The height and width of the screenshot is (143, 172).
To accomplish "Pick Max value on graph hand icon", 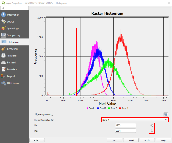I will pyautogui.click(x=152, y=131).
